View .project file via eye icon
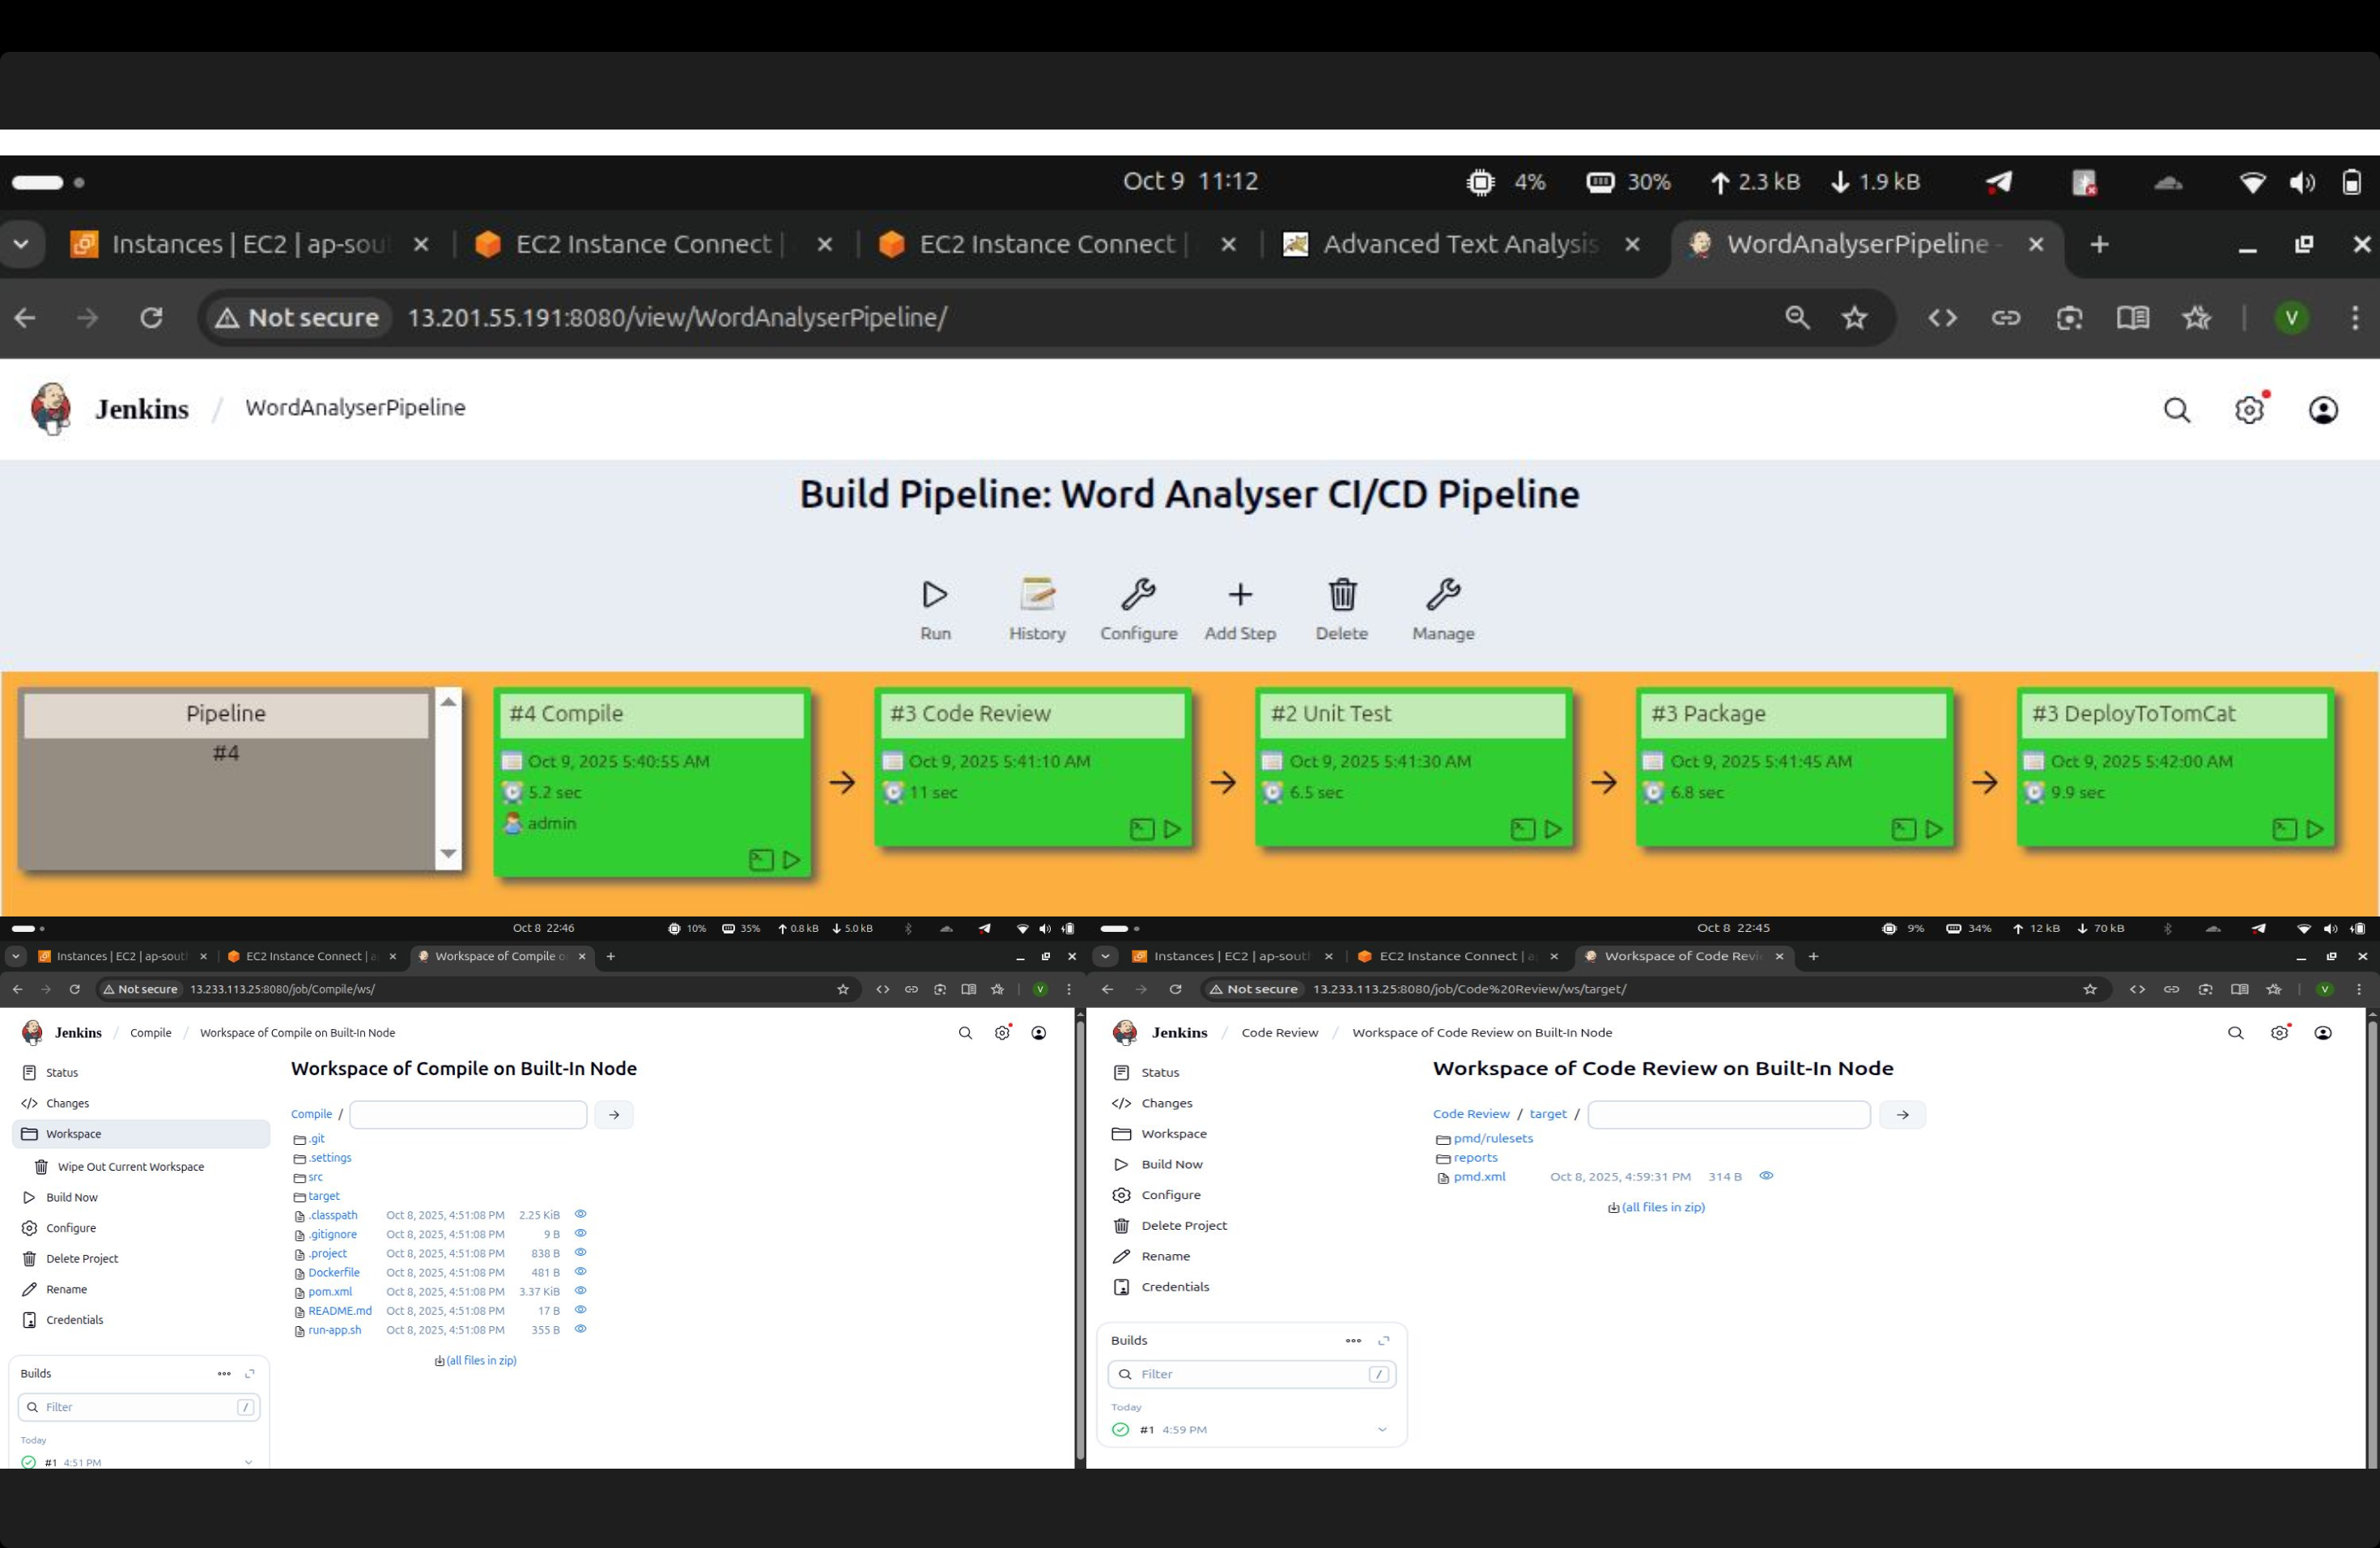The image size is (2380, 1548). coord(580,1252)
